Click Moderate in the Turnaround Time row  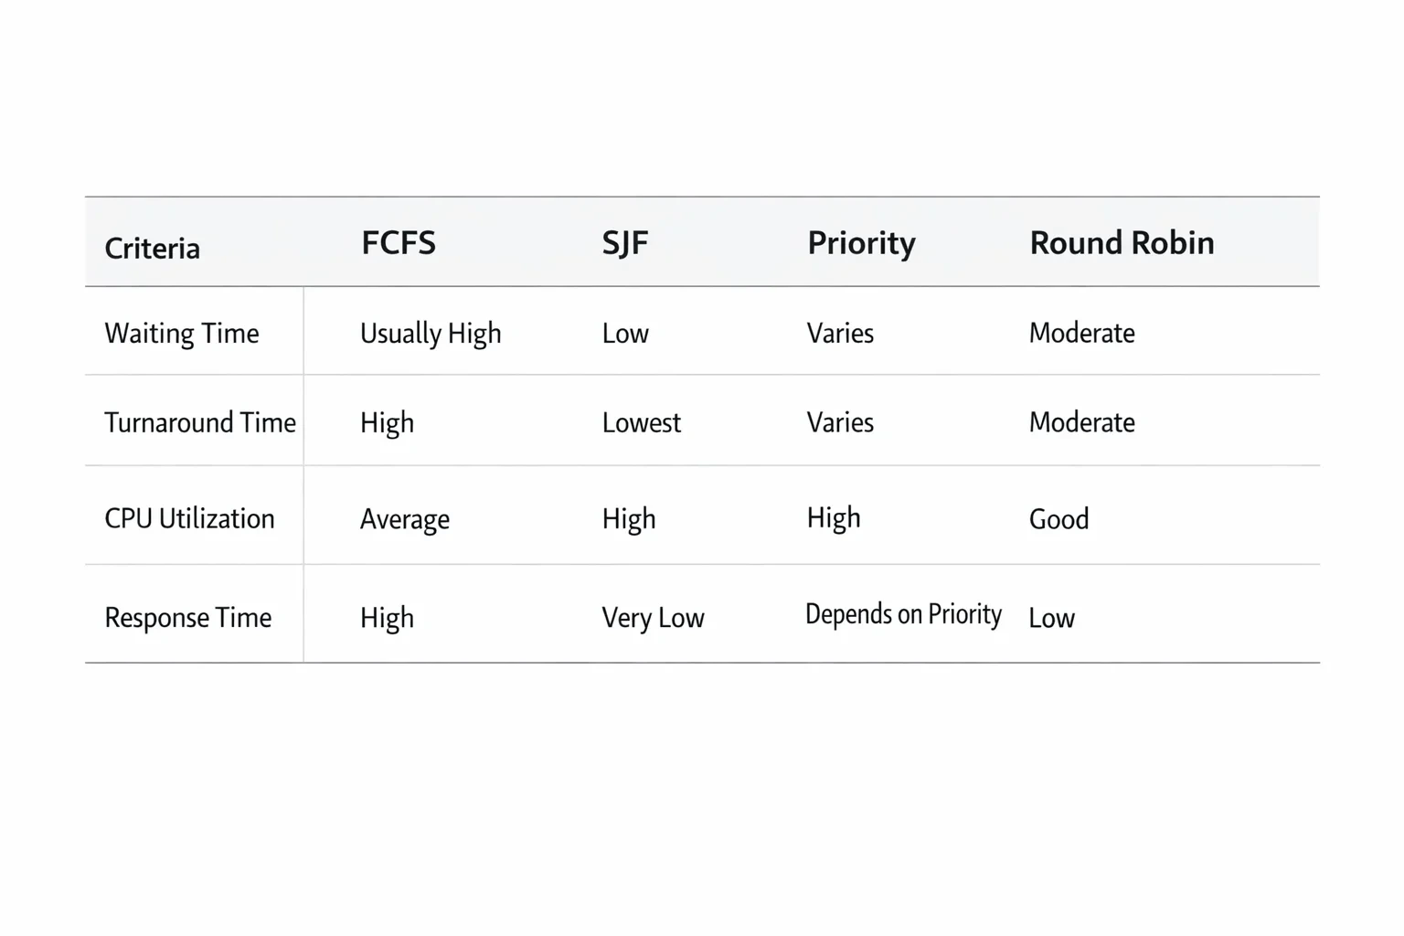click(x=1082, y=422)
